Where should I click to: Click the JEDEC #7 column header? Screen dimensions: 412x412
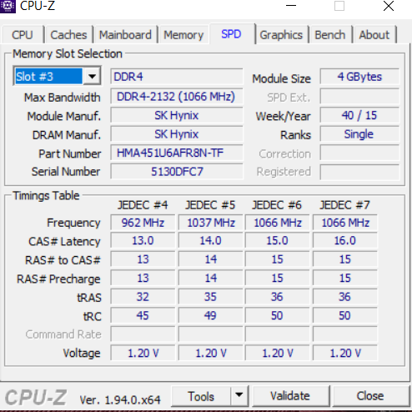[344, 205]
